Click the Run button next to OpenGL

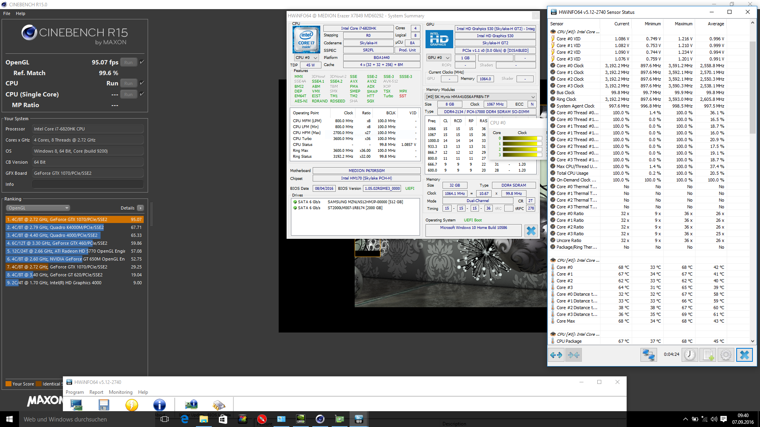pyautogui.click(x=128, y=62)
